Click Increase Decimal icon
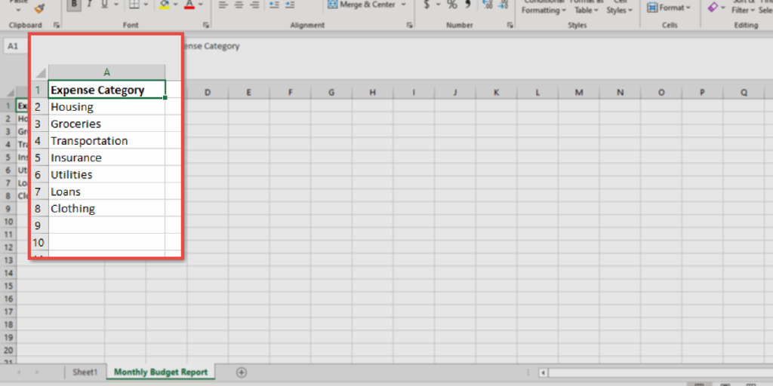The image size is (773, 386). coord(488,5)
